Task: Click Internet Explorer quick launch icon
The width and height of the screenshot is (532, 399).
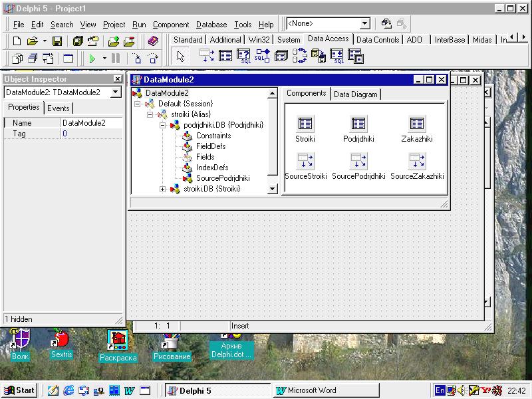Action: (x=68, y=390)
